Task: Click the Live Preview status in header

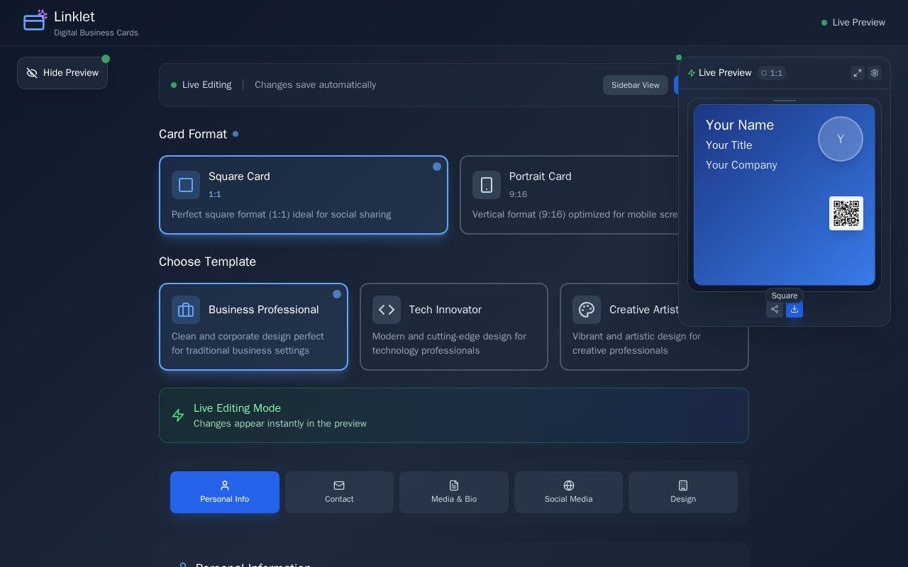Action: pyautogui.click(x=853, y=23)
